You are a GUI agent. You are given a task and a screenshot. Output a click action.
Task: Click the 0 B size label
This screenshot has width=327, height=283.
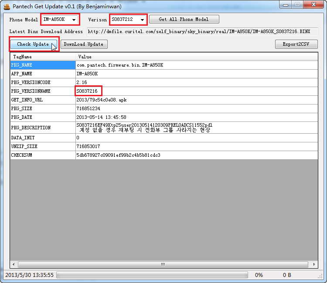[x=287, y=275]
